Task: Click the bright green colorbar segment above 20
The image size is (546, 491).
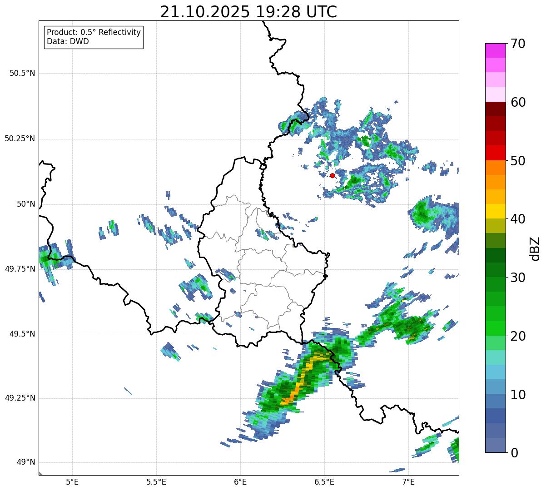Action: coord(495,328)
